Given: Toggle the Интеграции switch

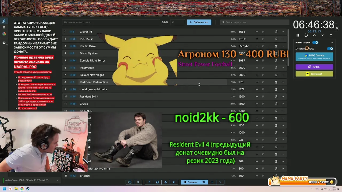Looking at the screenshot, I should pos(315,42).
